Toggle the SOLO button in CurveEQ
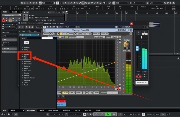This screenshot has height=117, width=180. click(x=85, y=34)
